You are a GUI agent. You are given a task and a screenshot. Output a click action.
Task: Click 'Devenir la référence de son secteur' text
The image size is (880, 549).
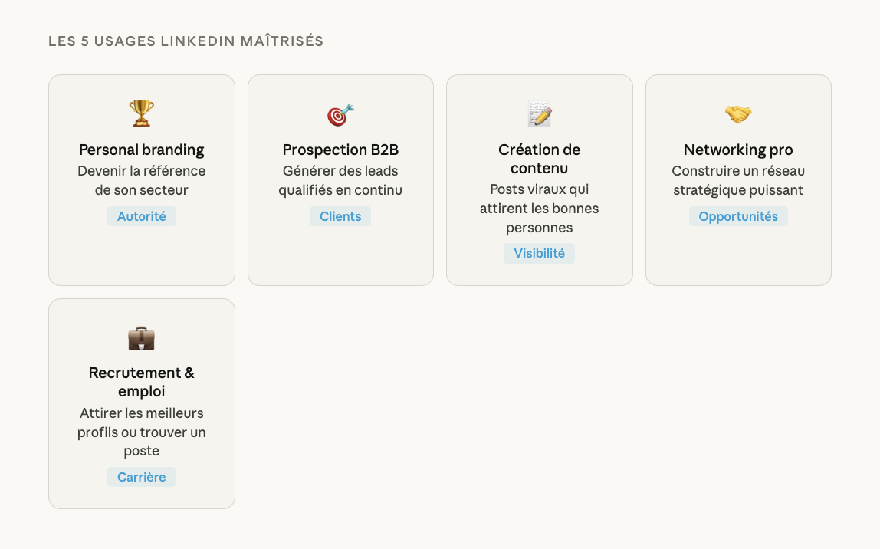point(141,180)
